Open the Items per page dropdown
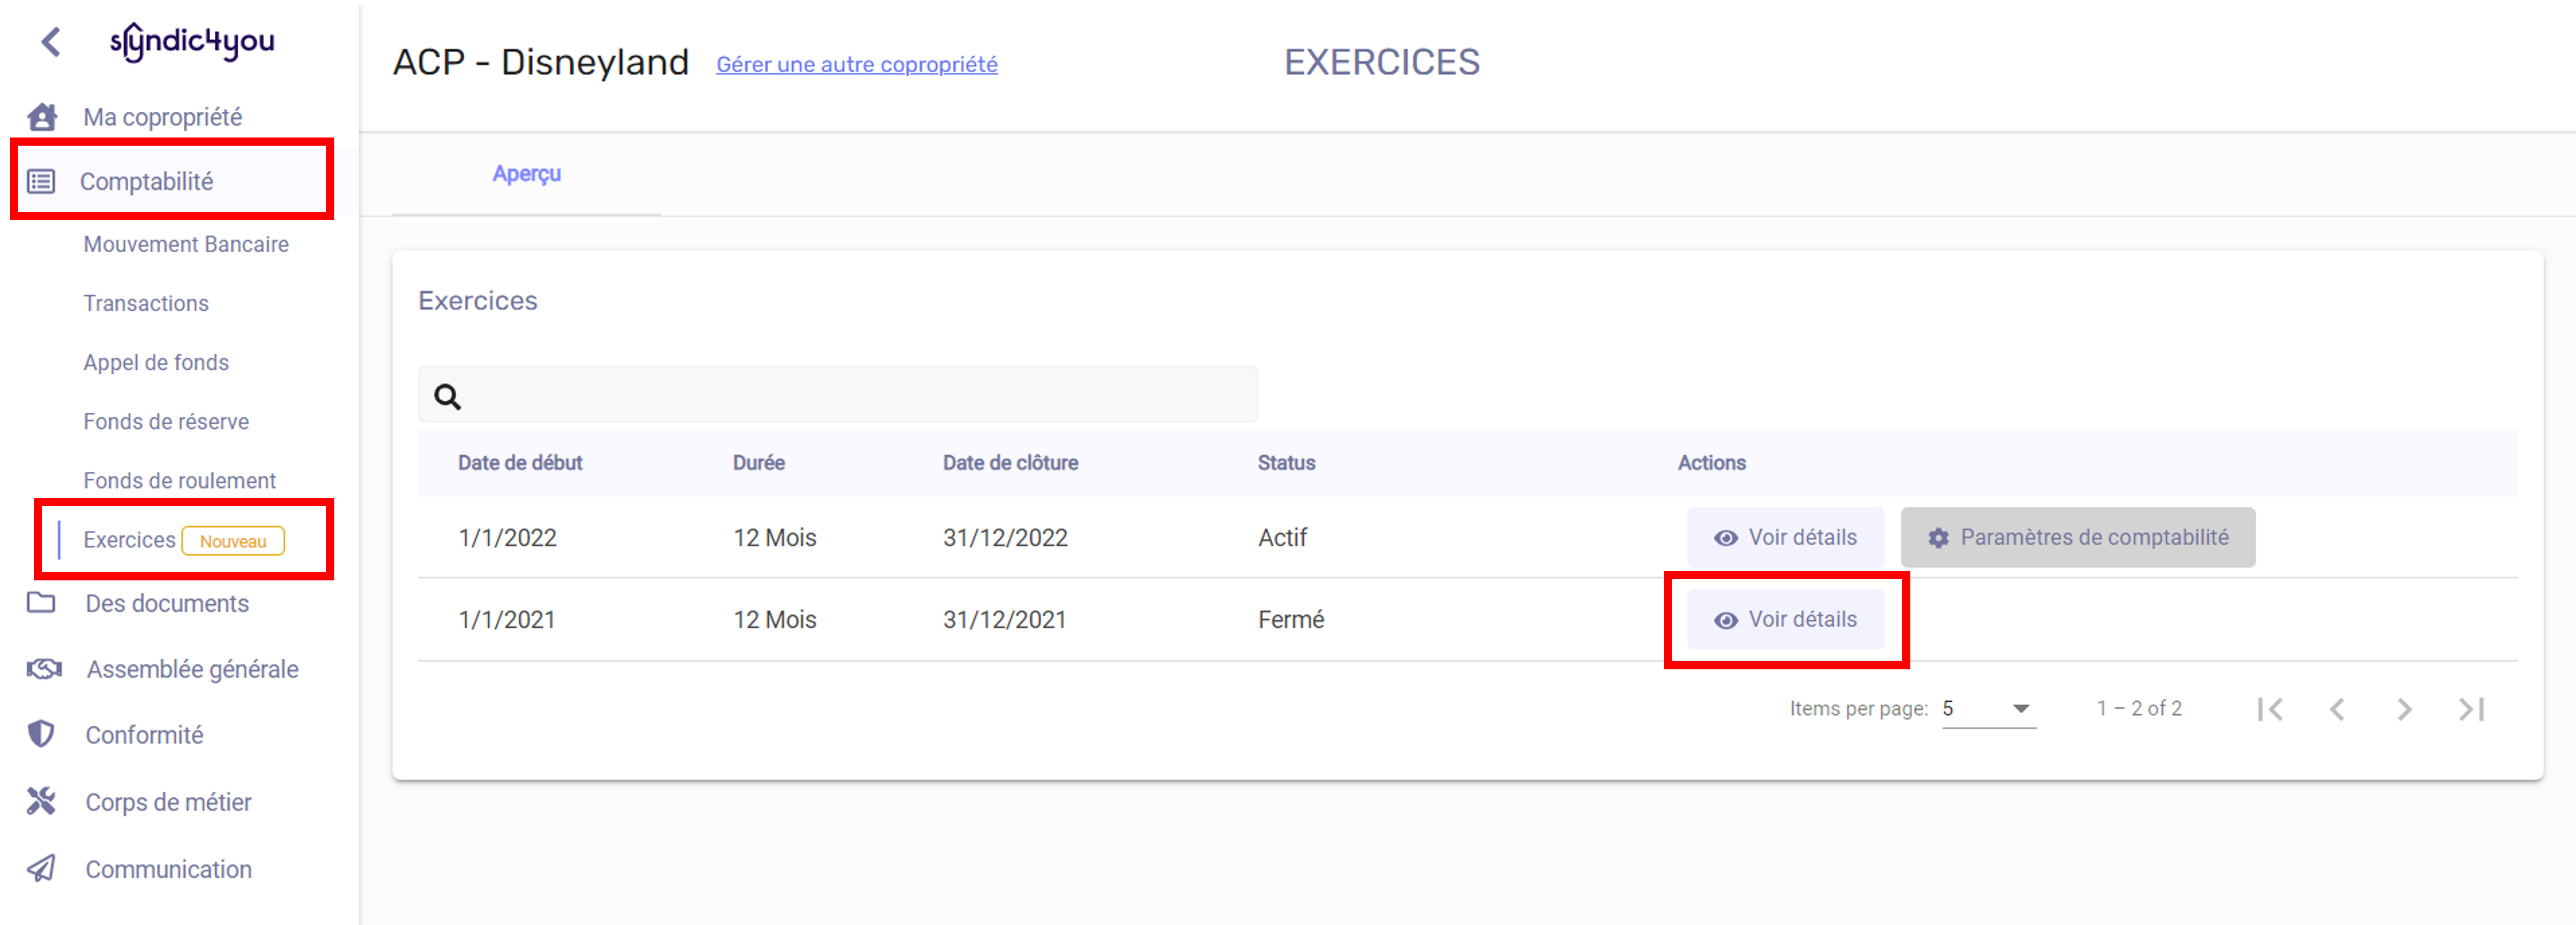Screen dimensions: 2576x925 tap(1988, 709)
